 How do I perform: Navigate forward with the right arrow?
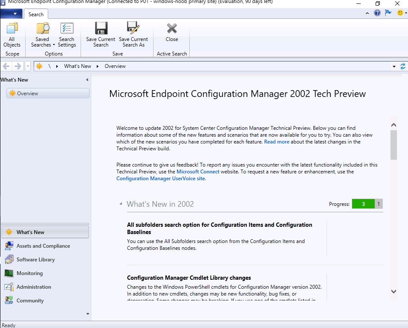(x=18, y=66)
